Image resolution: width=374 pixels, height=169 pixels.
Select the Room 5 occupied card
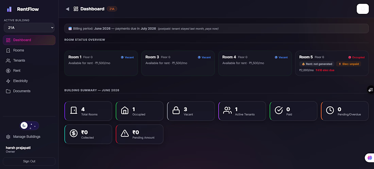click(x=332, y=63)
